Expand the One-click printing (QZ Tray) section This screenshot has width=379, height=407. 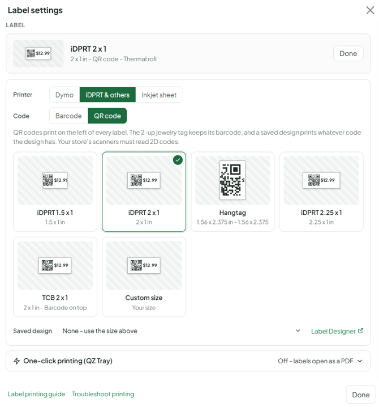pyautogui.click(x=188, y=361)
